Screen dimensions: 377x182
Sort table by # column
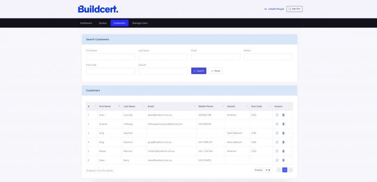pyautogui.click(x=91, y=106)
